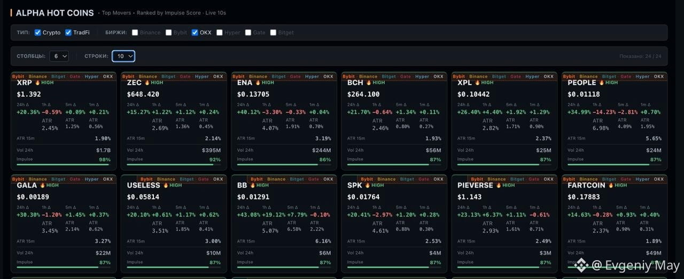The width and height of the screenshot is (684, 279).
Task: Click the fire icon beside BCH
Action: click(369, 83)
